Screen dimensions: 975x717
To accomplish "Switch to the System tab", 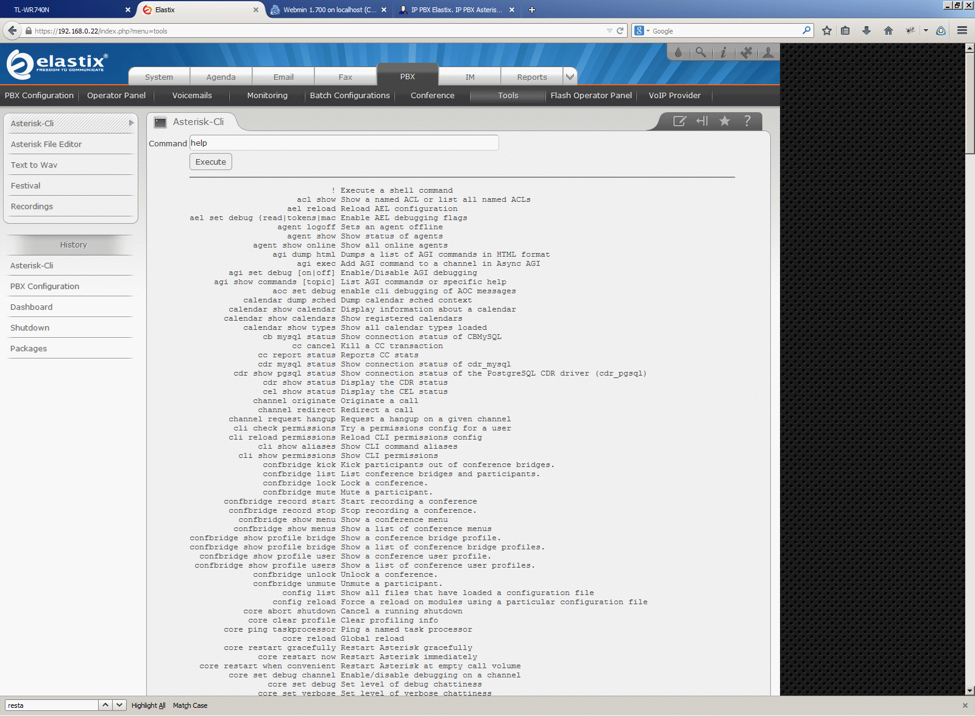I will [159, 77].
